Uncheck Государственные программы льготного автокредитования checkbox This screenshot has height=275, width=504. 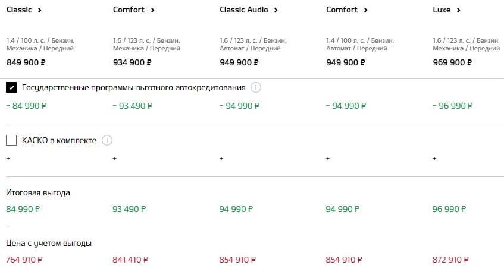(11, 87)
